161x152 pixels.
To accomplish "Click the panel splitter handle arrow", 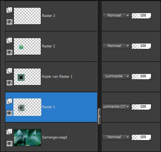I will 99,116.
